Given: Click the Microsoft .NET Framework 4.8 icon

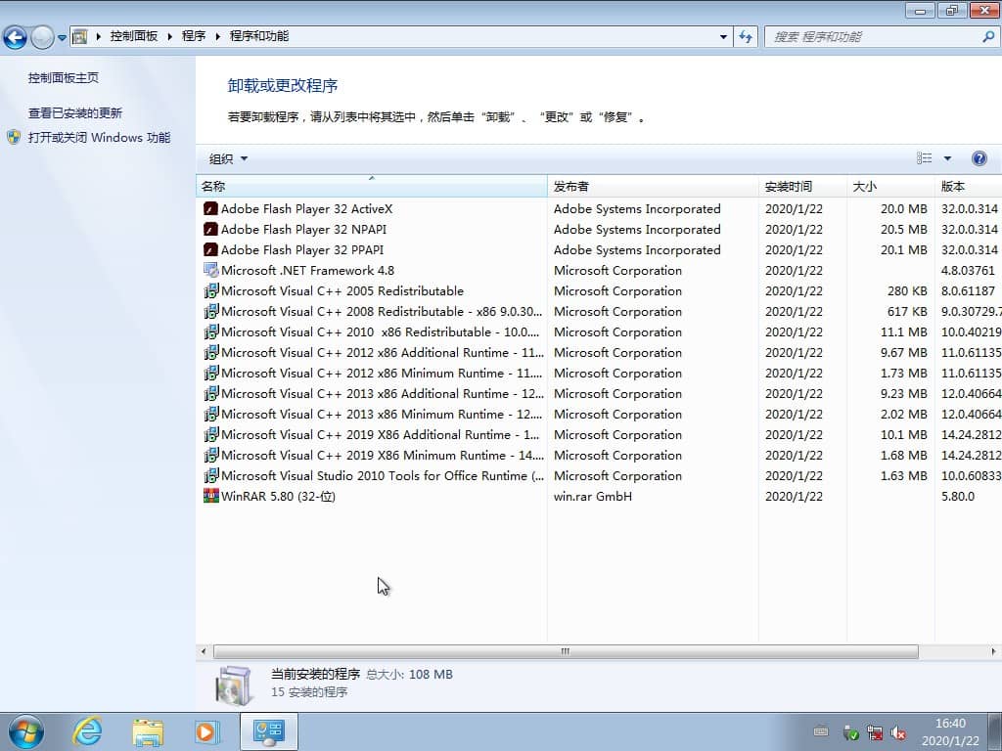Looking at the screenshot, I should (211, 270).
